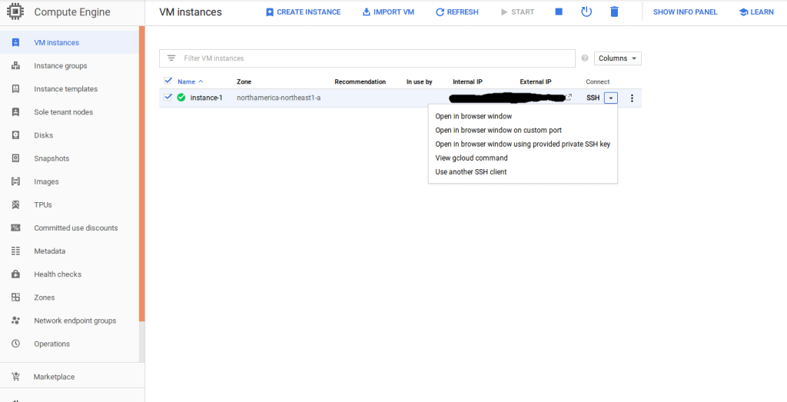Click the stop instance square icon
Screen dimensions: 787x402
[x=559, y=12]
